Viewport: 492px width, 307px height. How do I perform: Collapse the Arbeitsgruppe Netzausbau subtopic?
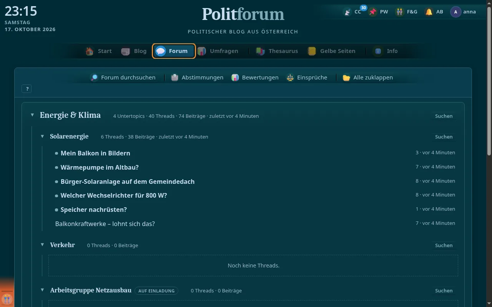coord(42,290)
